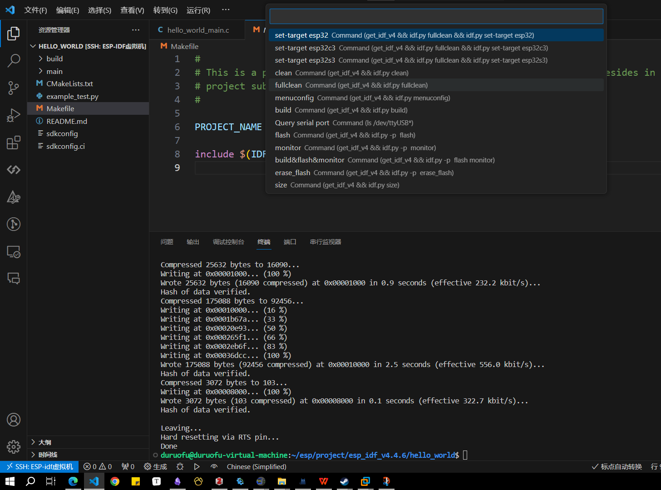Open the Remote Explorer monitor icon
Image resolution: width=661 pixels, height=490 pixels.
(14, 251)
